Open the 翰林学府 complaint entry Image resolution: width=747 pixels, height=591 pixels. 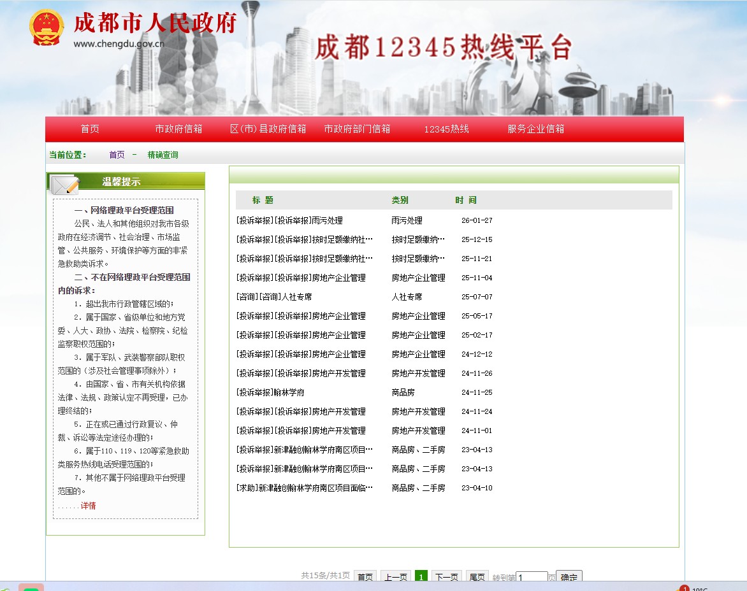click(270, 392)
